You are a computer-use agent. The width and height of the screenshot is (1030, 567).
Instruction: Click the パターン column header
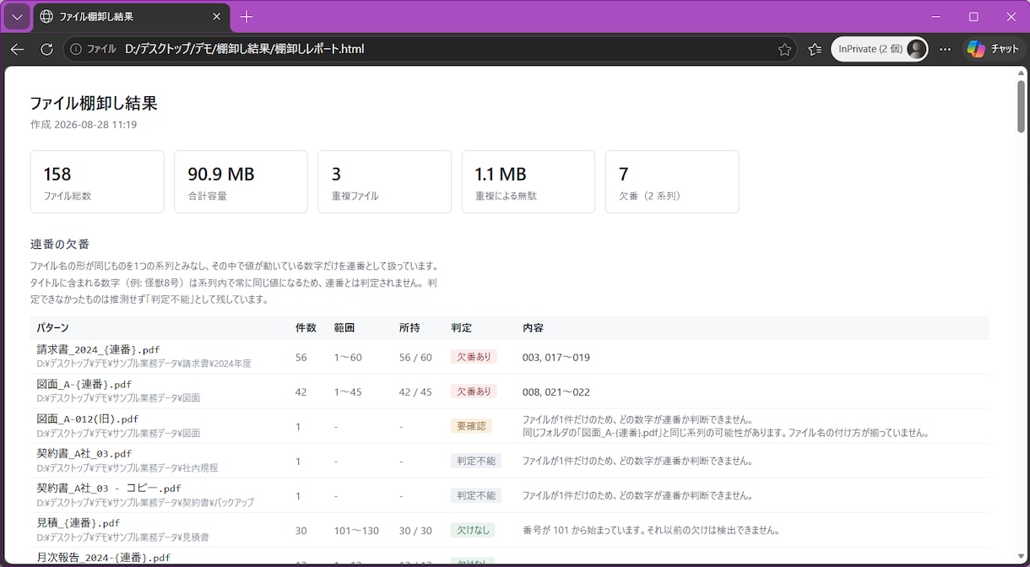pos(52,327)
